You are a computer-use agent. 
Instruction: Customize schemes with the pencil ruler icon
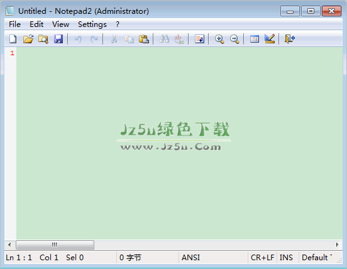(x=270, y=39)
